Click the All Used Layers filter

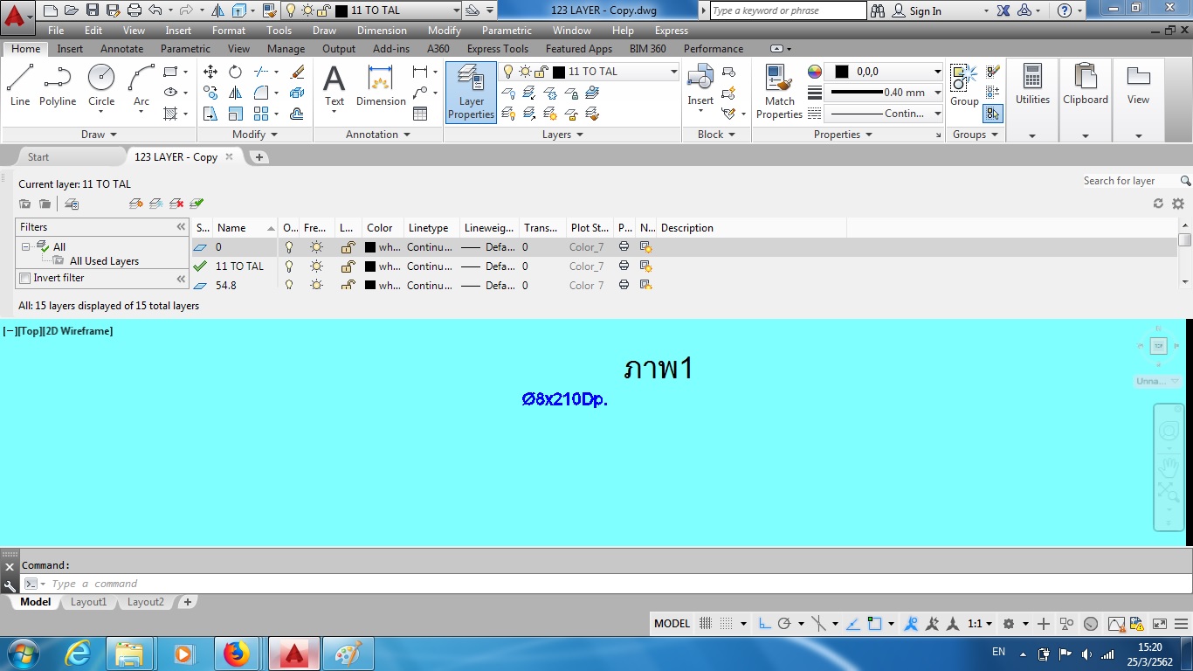coord(103,261)
